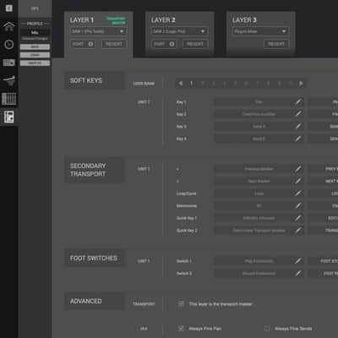Click the menu icon at the sidebar top
This screenshot has width=338, height=338.
click(9, 8)
